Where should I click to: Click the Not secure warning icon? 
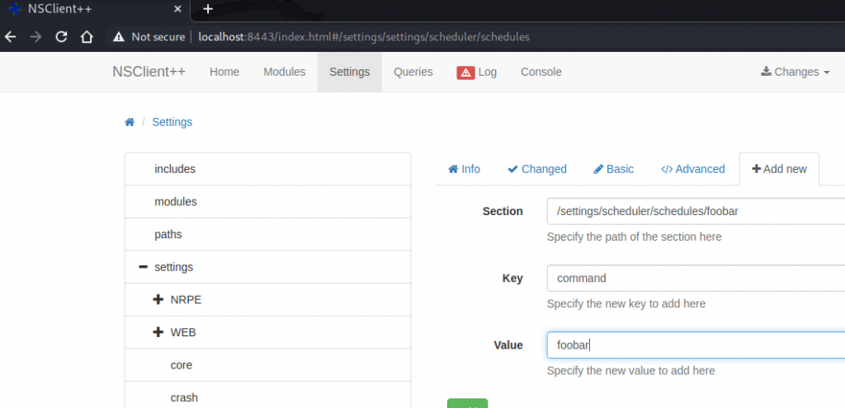(x=119, y=37)
